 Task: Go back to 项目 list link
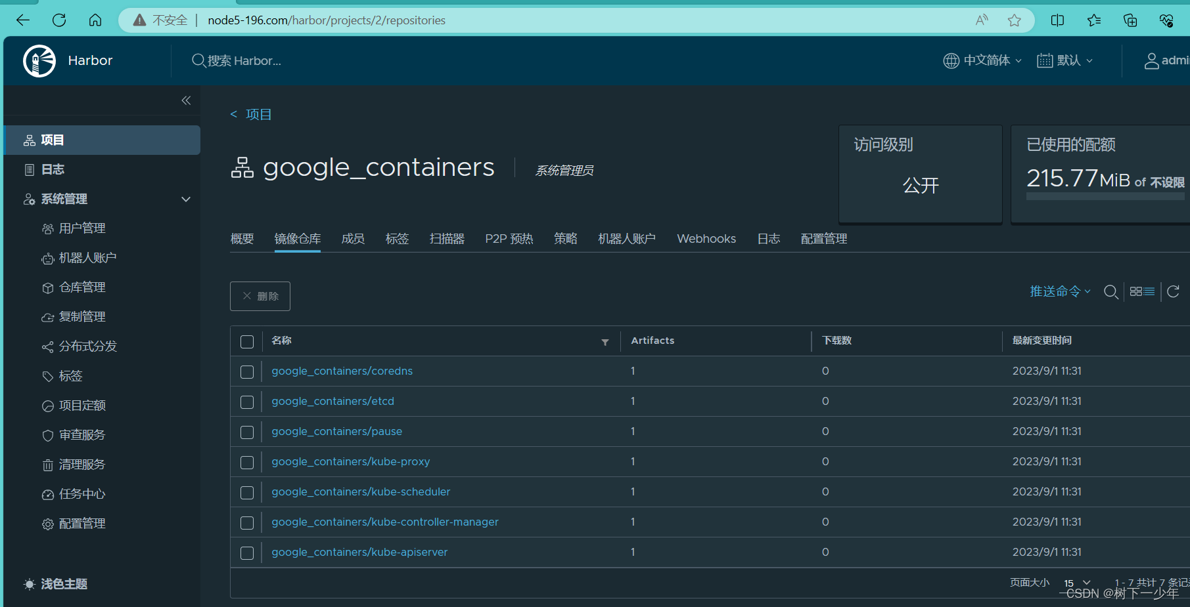click(251, 114)
